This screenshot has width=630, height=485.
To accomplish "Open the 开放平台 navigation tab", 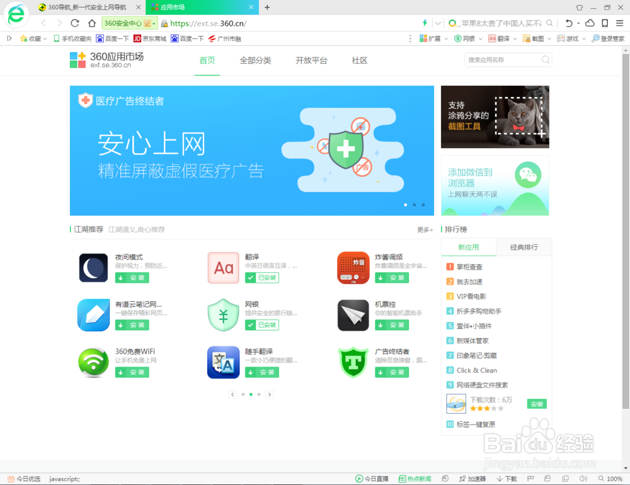I will pyautogui.click(x=311, y=60).
